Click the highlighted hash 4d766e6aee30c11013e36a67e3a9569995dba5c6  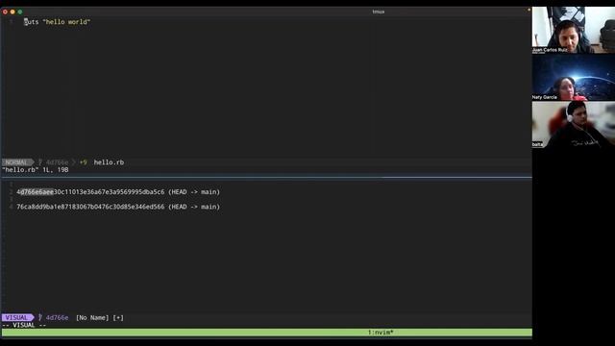point(90,192)
